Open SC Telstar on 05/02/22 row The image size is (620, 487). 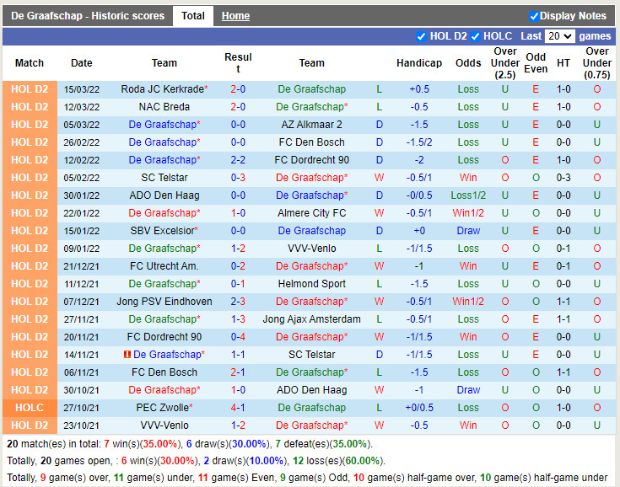(x=164, y=178)
